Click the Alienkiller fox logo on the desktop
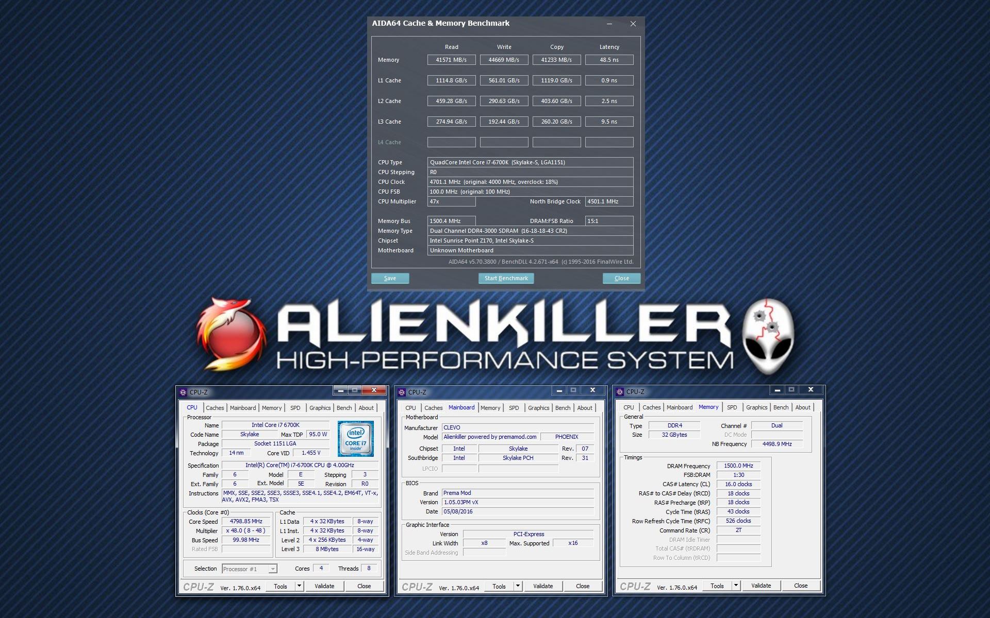 (231, 334)
